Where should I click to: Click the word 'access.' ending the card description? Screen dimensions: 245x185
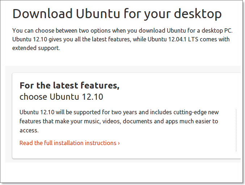click(29, 130)
